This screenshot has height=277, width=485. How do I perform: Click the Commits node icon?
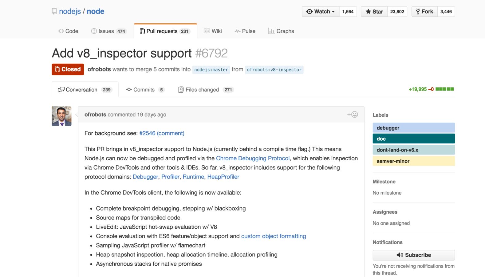(x=129, y=90)
